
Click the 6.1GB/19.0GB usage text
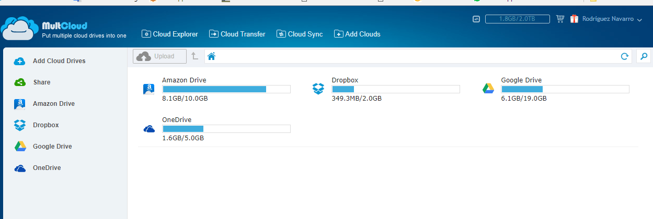pyautogui.click(x=524, y=98)
